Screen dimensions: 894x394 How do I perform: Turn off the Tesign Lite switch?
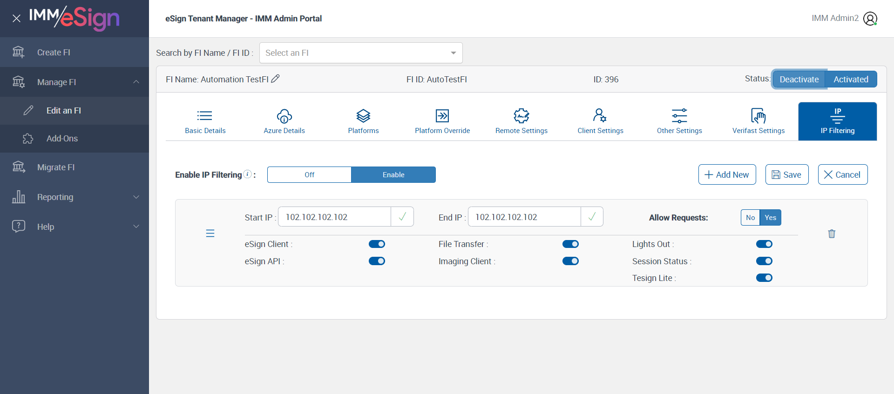[764, 278]
